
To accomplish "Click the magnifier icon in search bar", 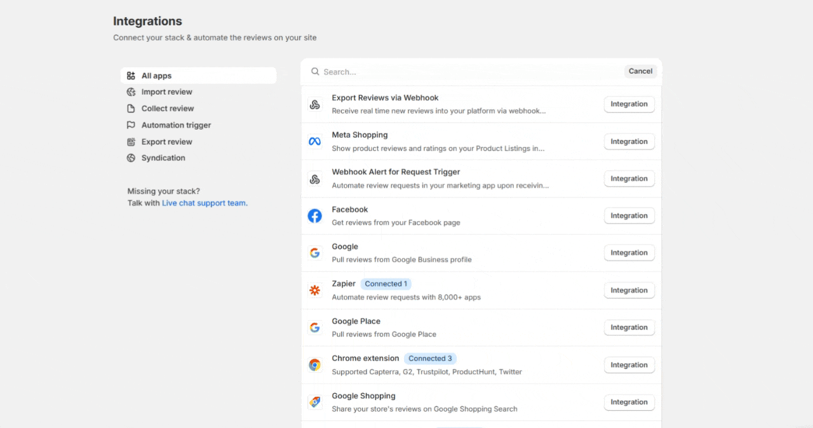I will pyautogui.click(x=315, y=72).
